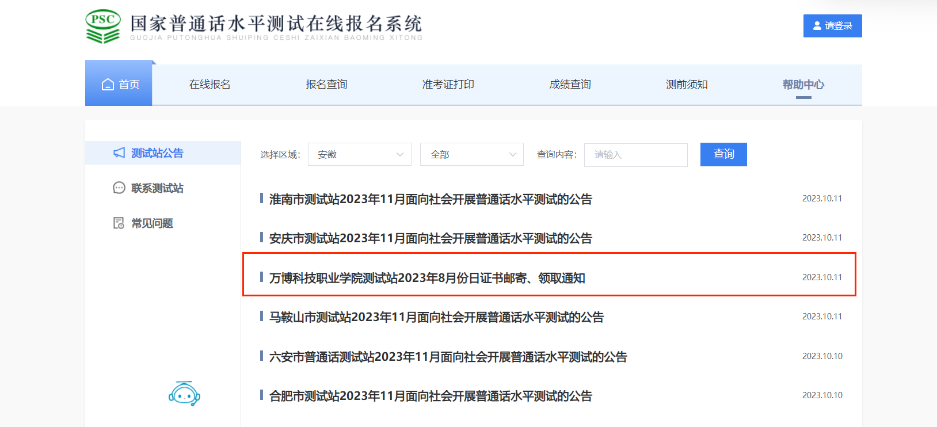Viewport: 937px width, 427px height.
Task: Open 合肥市测试站 November announcement
Action: point(431,396)
